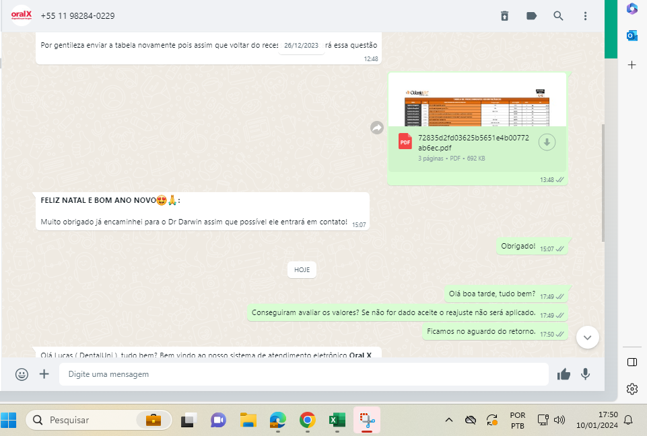Viewport: 647px width, 436px height.
Task: Open Outlook in the Edge sidebar
Action: tap(632, 36)
